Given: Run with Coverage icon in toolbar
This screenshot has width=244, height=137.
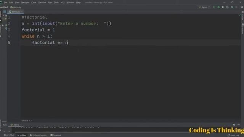Looking at the screenshot, I should [223, 7].
